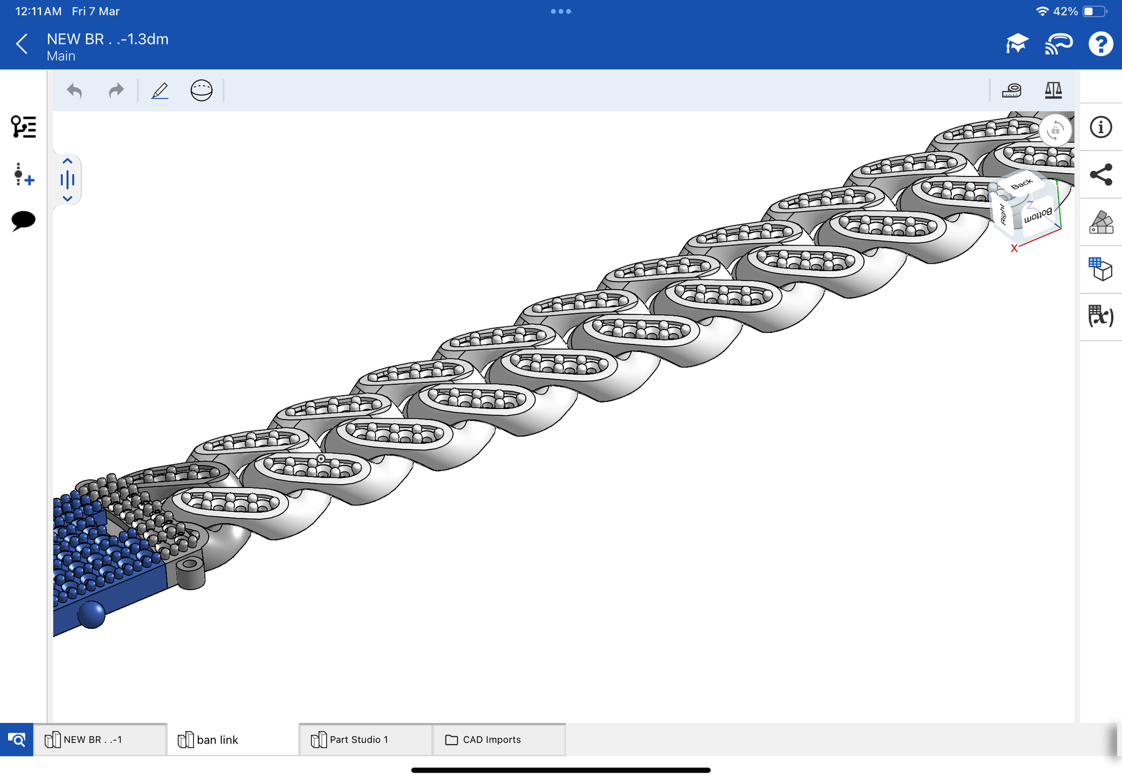Screen dimensions: 1122x780
Task: Open the insert feature menu
Action: tap(24, 174)
